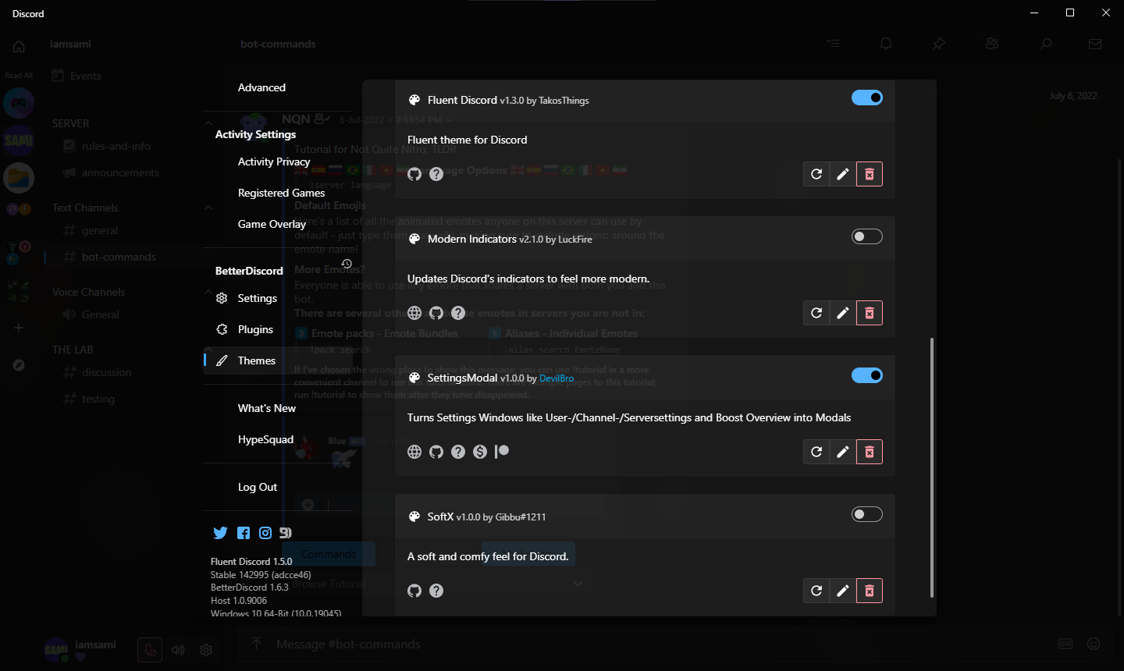Open the Modern Indicators website

[x=414, y=312]
